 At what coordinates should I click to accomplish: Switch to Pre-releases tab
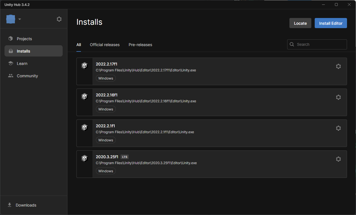pos(140,45)
